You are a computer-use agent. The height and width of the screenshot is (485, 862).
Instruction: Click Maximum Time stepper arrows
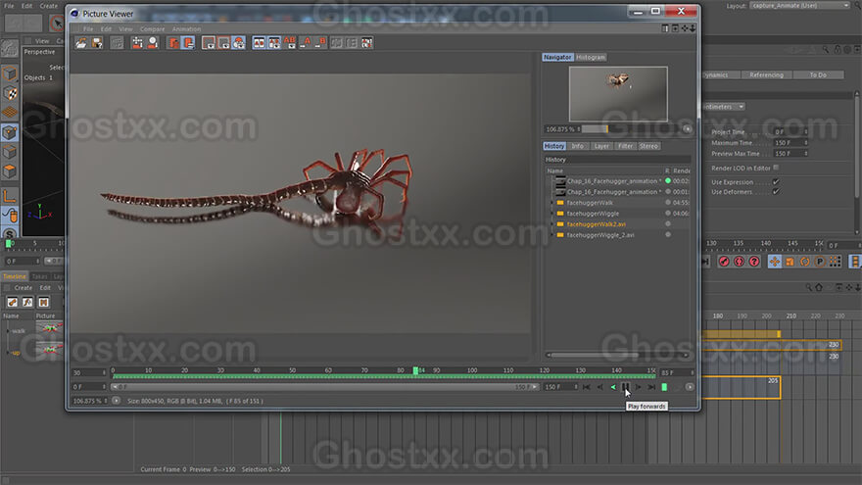pos(806,143)
